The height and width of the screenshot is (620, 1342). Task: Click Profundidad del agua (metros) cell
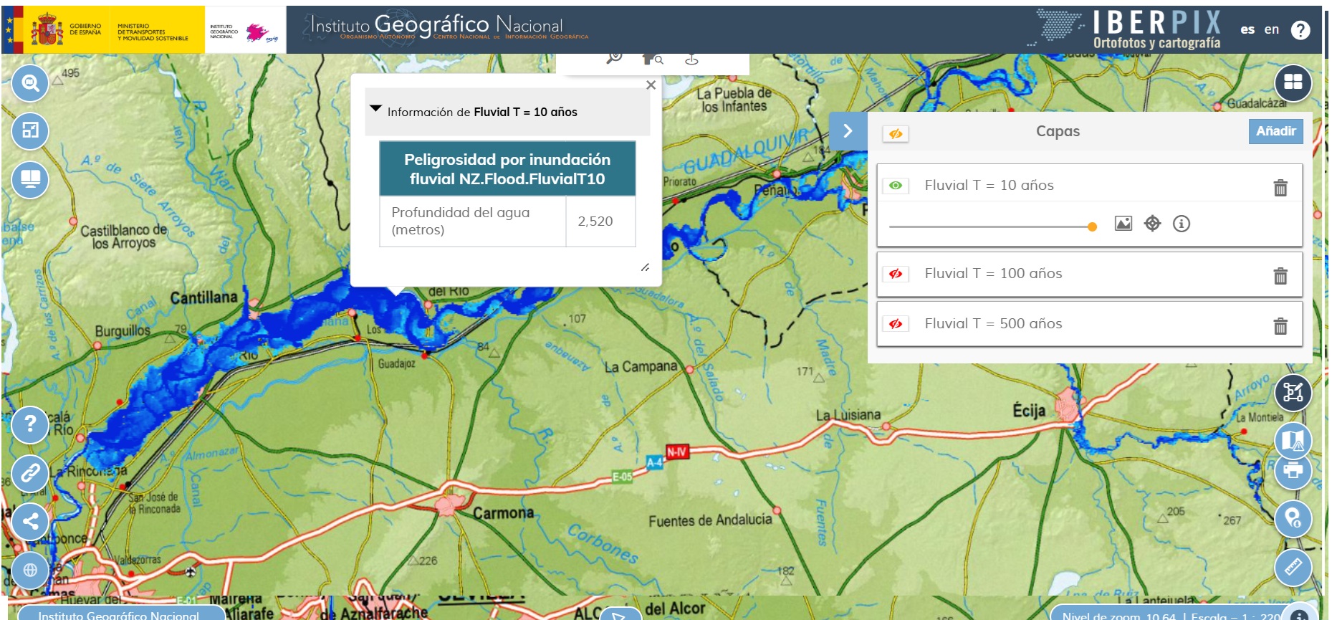click(473, 221)
